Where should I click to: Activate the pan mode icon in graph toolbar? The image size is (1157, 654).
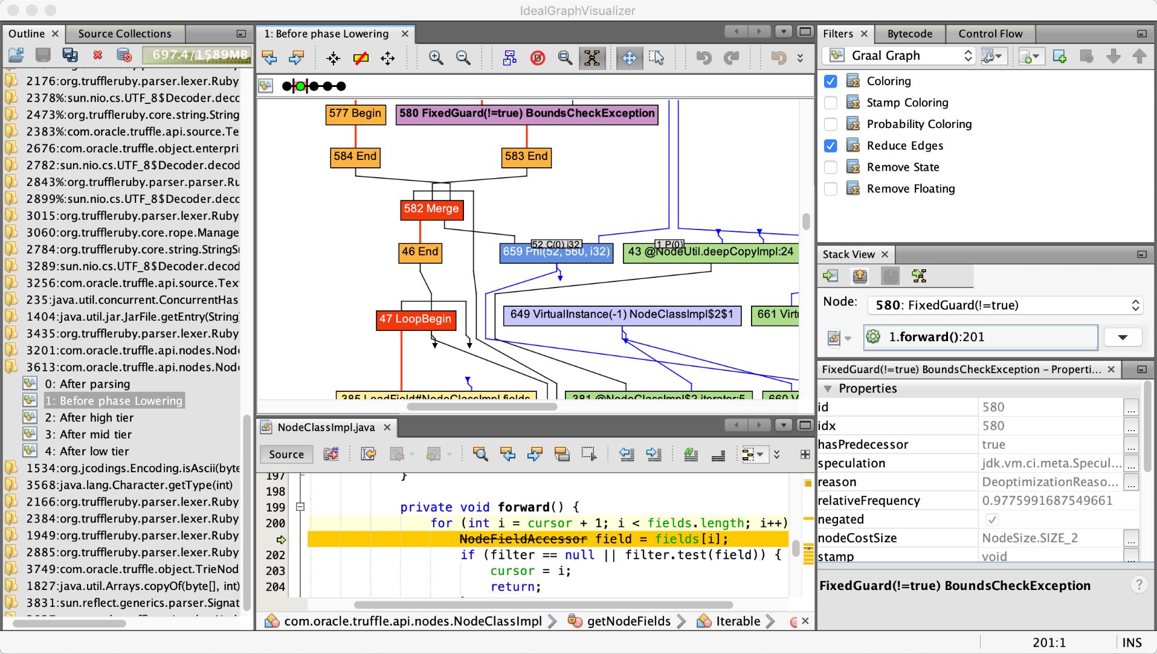coord(630,57)
